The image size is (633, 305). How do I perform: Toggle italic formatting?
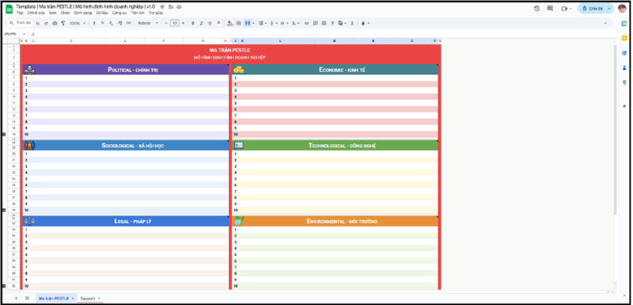click(x=202, y=24)
